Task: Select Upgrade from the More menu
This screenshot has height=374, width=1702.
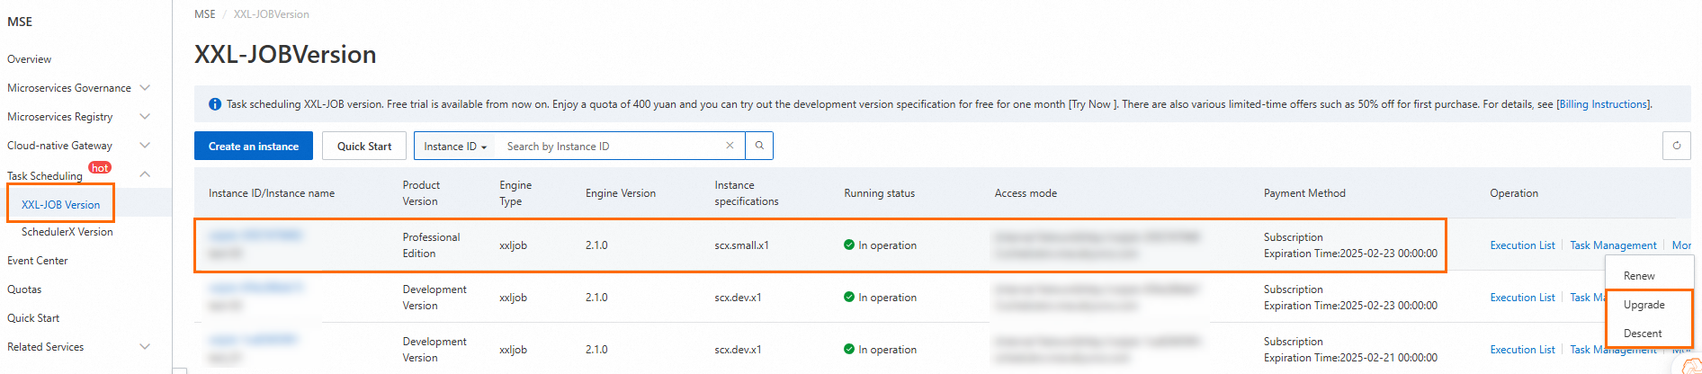Action: pyautogui.click(x=1644, y=305)
